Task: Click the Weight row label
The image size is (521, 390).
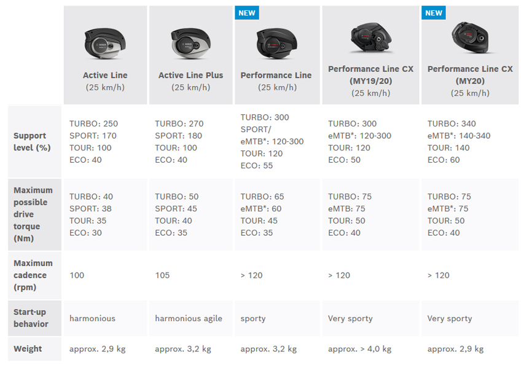Action: point(28,349)
